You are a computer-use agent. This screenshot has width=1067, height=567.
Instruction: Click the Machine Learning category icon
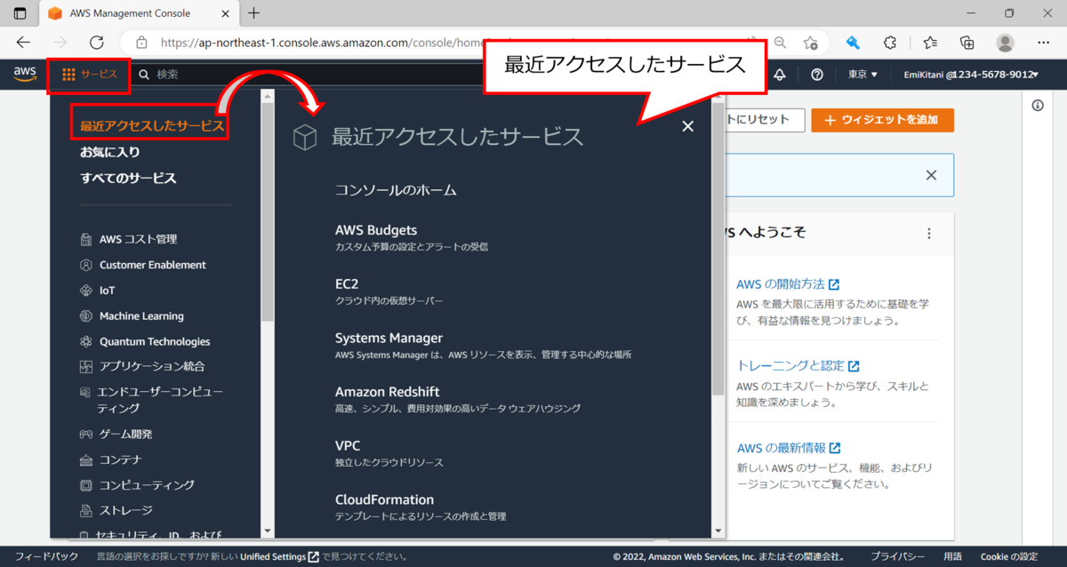86,315
